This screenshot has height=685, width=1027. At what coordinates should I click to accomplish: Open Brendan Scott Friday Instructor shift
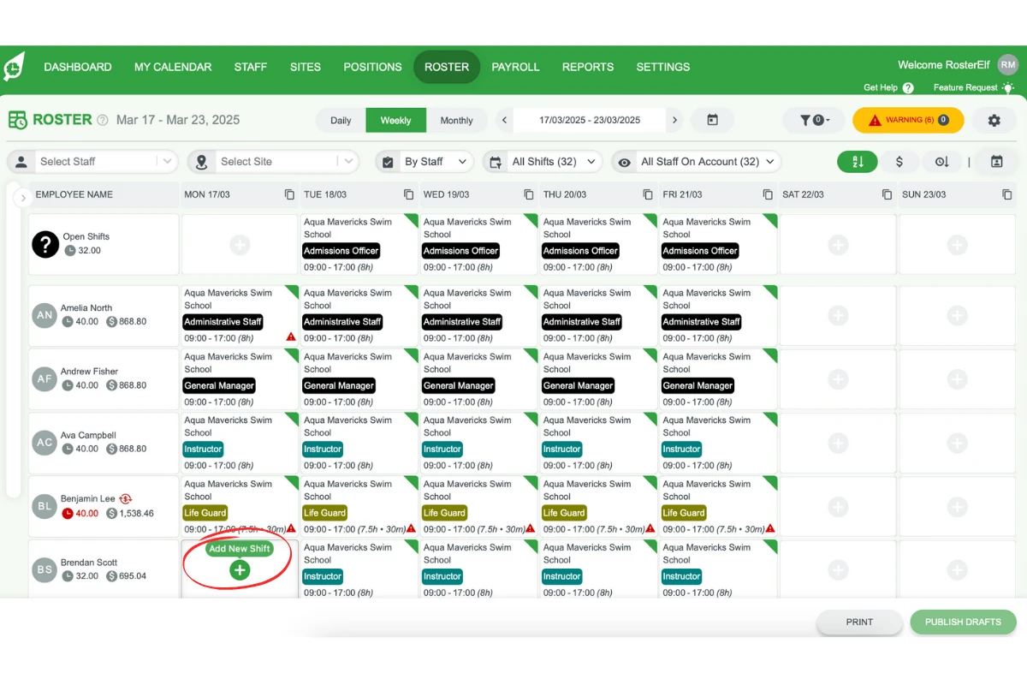[x=718, y=569]
